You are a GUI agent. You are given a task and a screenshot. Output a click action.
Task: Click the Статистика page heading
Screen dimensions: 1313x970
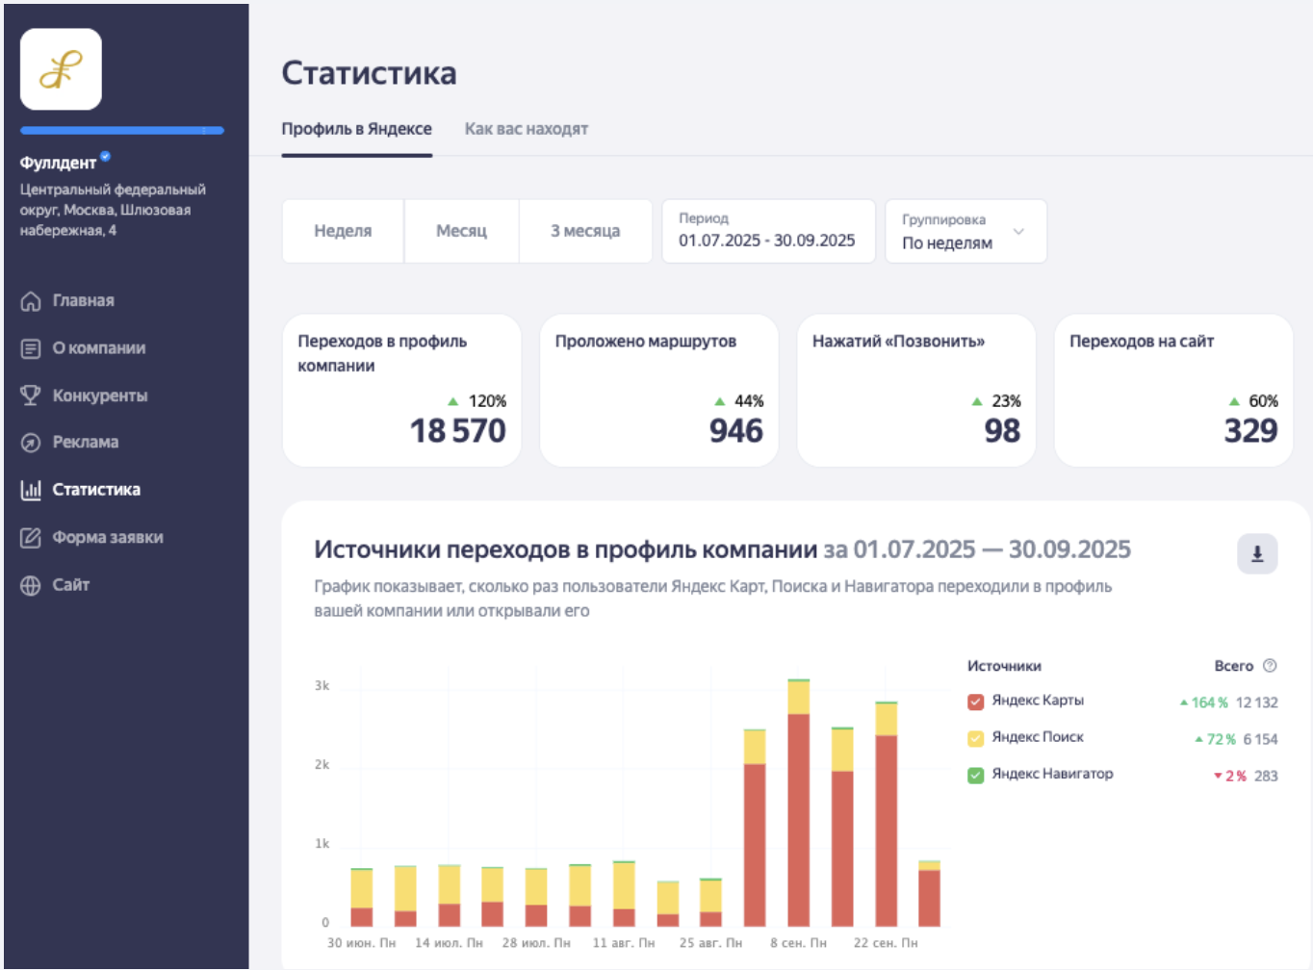coord(369,73)
